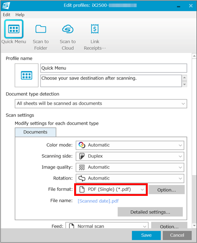Open the Scanning side Duplex dropdown

[130, 156]
